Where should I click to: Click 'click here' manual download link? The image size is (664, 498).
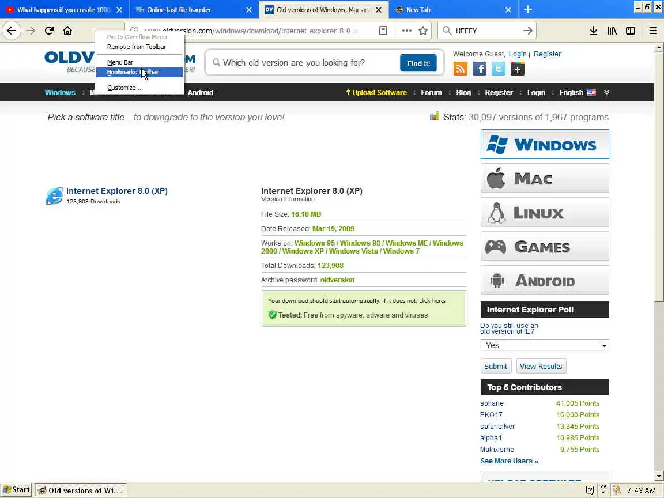pyautogui.click(x=432, y=301)
